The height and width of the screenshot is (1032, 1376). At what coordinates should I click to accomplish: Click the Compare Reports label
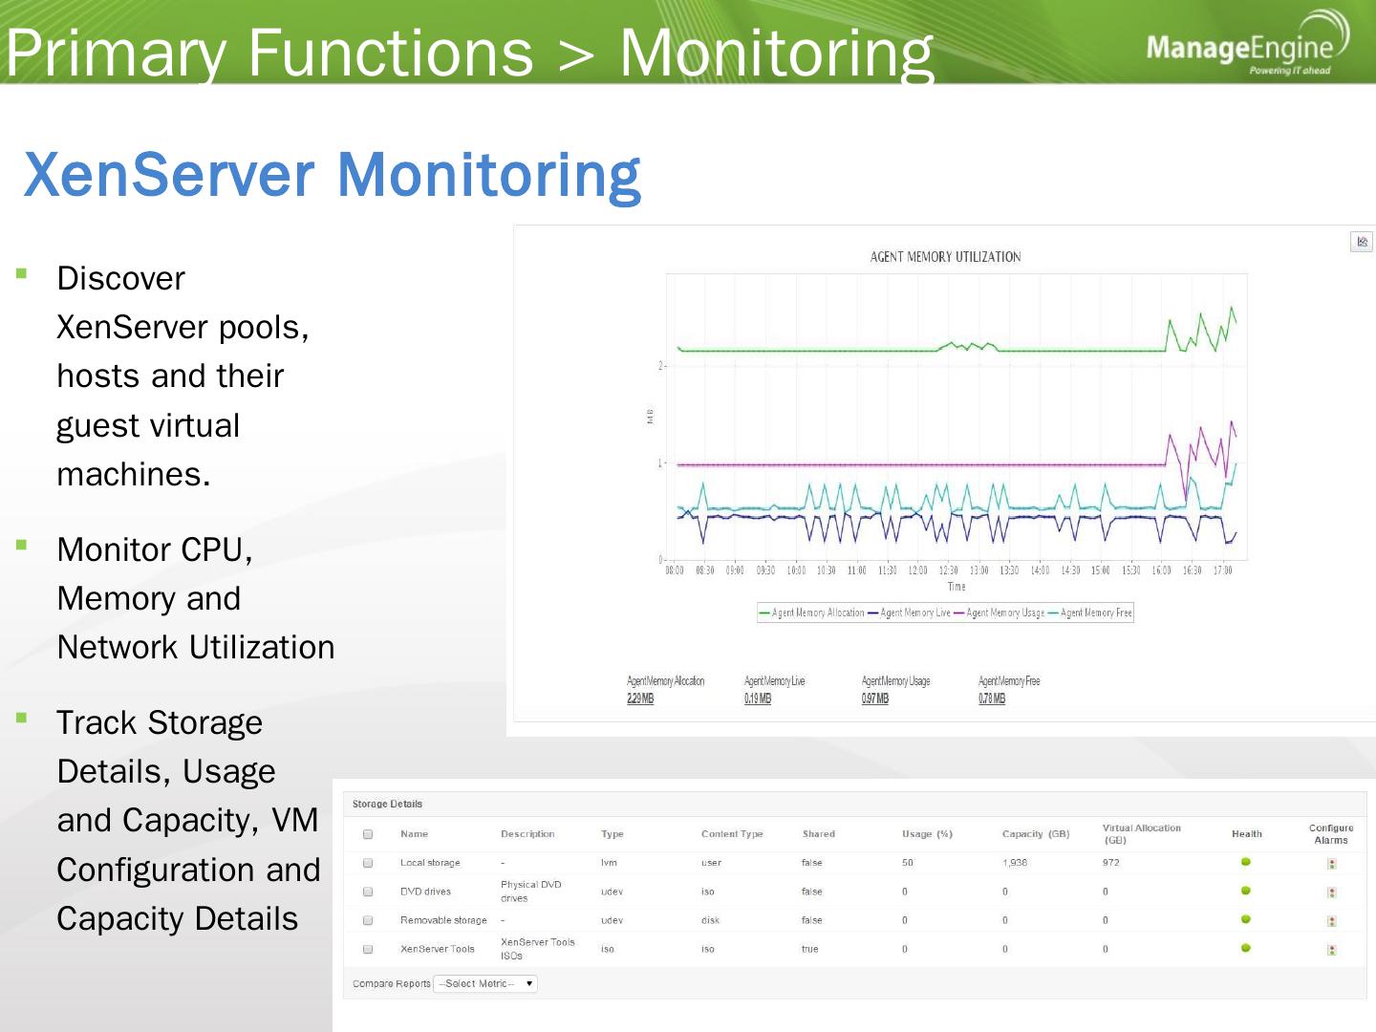(392, 983)
